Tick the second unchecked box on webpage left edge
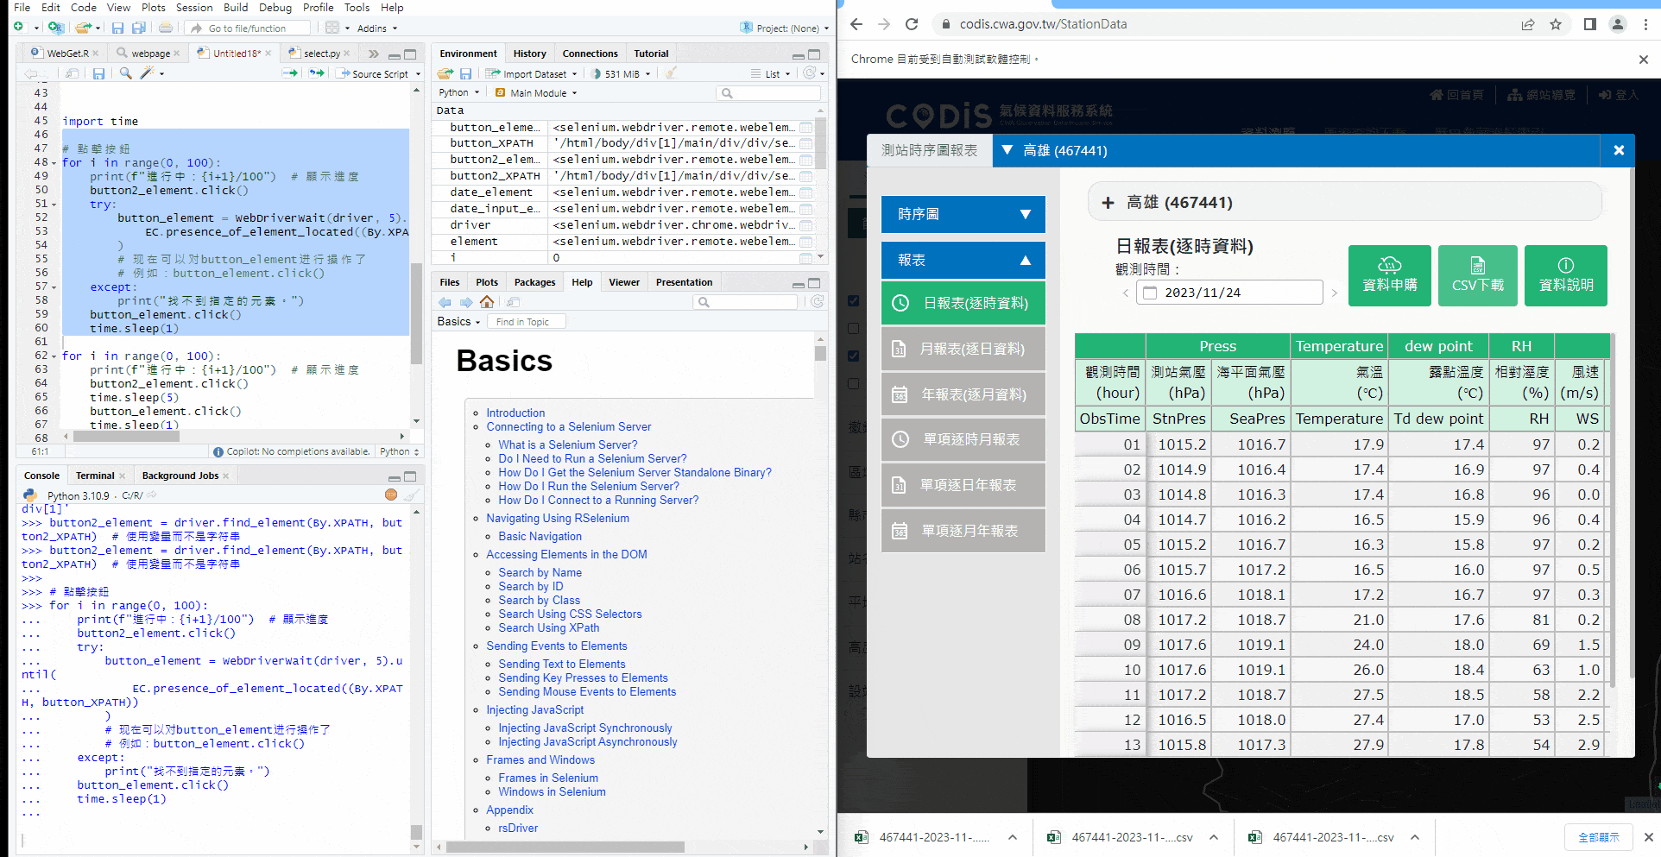Screen dimensions: 1661x857 pyautogui.click(x=854, y=384)
